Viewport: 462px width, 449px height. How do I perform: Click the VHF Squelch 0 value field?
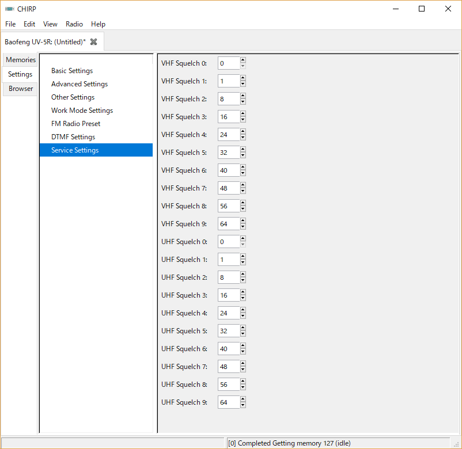point(229,63)
